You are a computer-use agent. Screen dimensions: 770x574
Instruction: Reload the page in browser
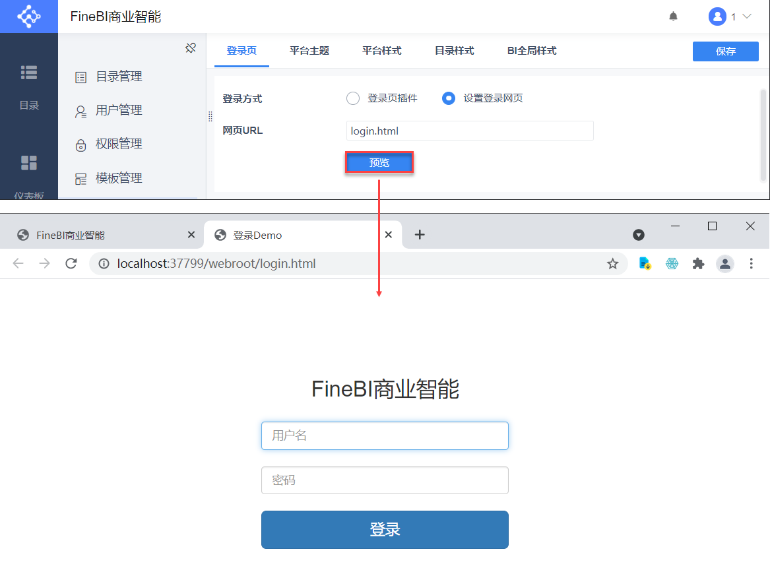click(x=71, y=264)
